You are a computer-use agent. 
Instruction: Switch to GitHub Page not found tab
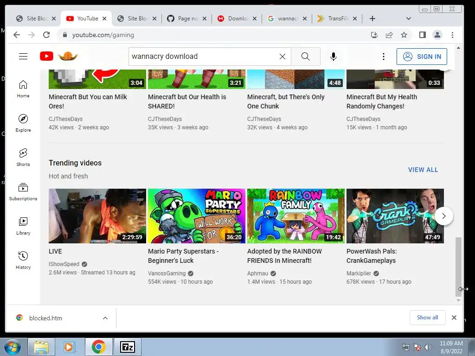coord(187,19)
